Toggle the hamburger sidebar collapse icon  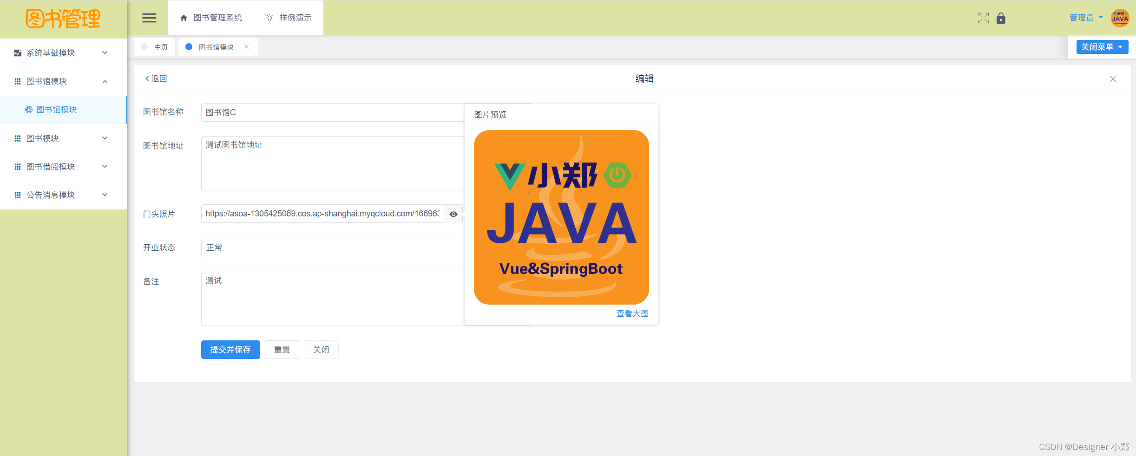tap(149, 18)
